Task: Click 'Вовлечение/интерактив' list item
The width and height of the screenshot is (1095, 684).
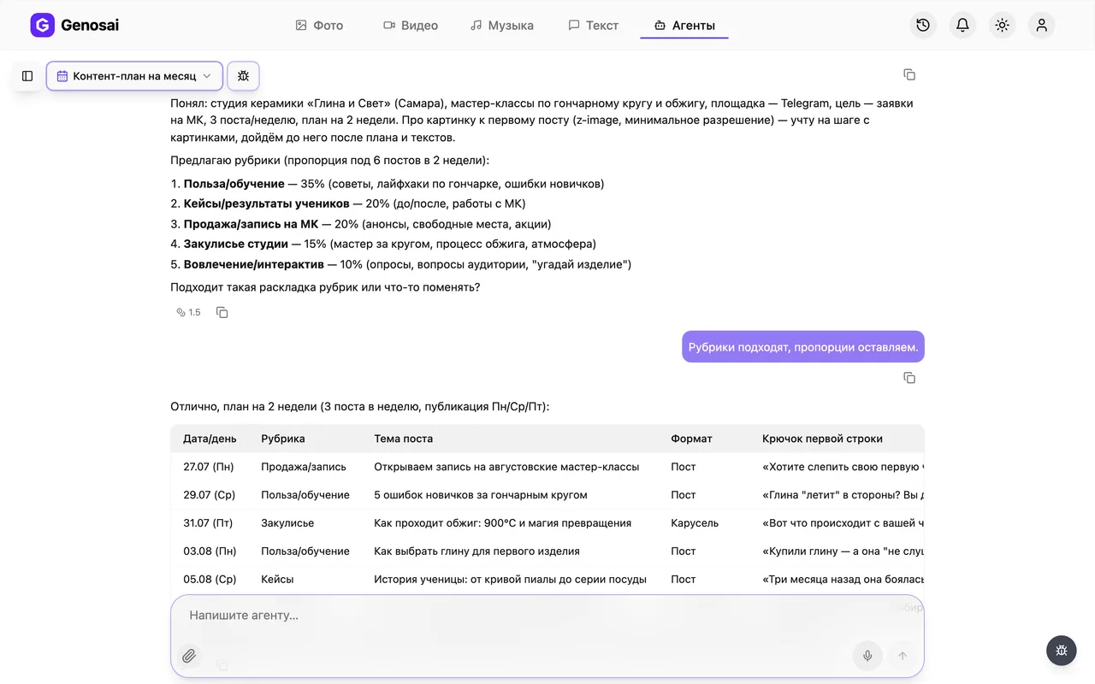Action: tap(254, 264)
